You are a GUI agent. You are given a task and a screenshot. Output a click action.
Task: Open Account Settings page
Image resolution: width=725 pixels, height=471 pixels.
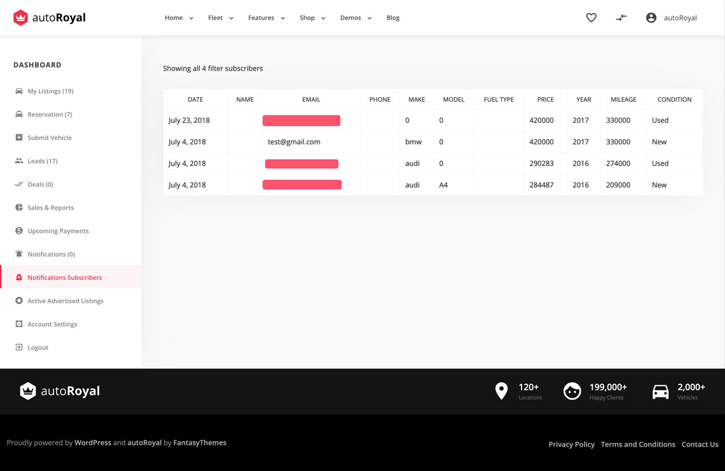pos(52,324)
